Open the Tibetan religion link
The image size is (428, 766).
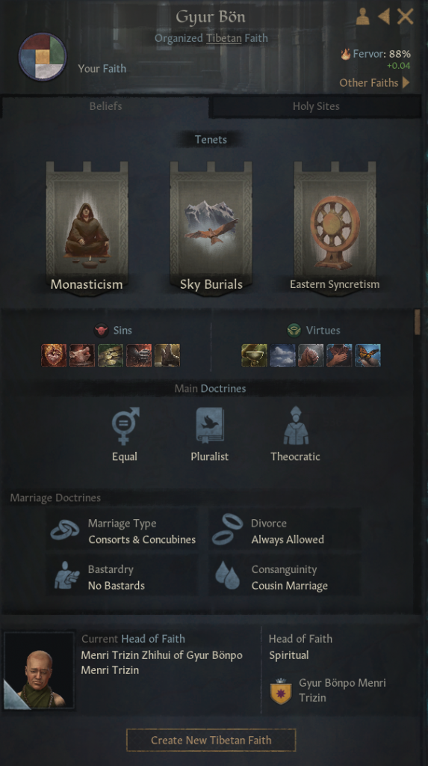pyautogui.click(x=223, y=38)
